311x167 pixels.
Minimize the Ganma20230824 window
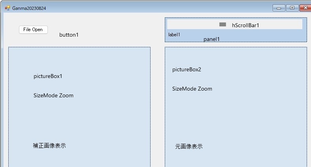(x=279, y=8)
